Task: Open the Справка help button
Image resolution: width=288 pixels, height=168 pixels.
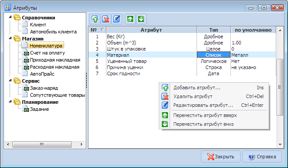Action: (262, 157)
